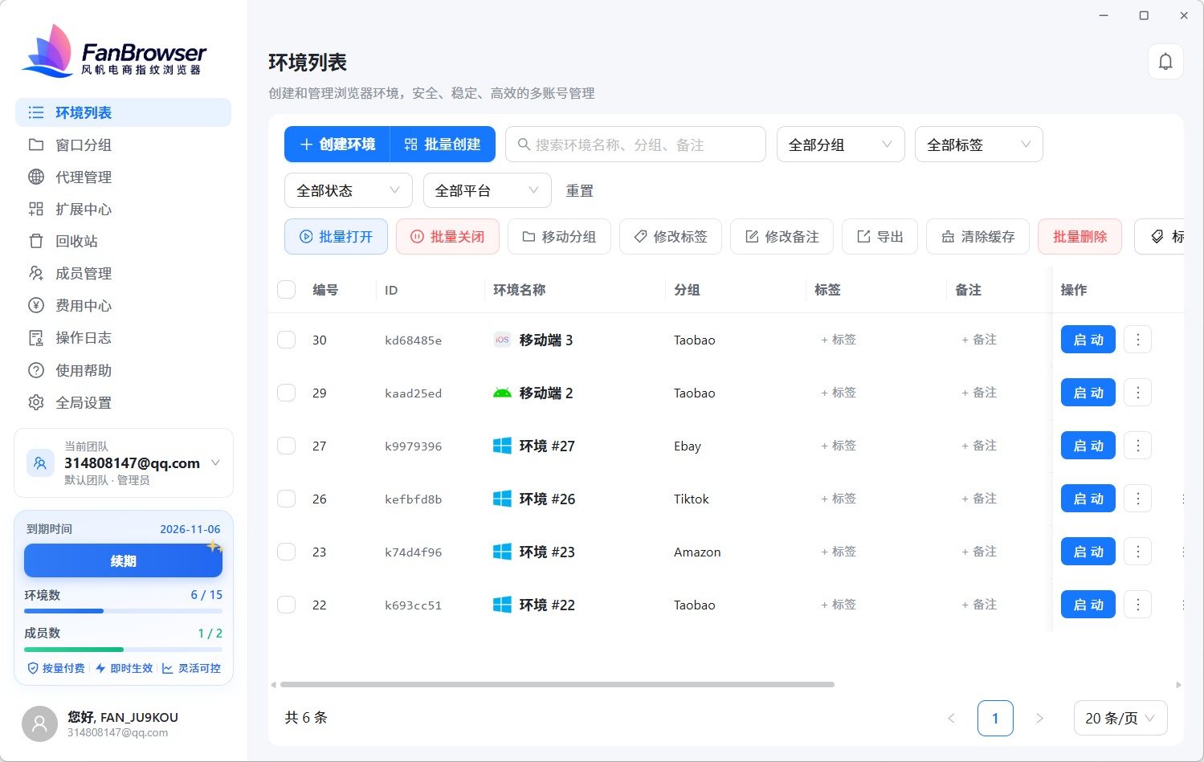This screenshot has height=762, width=1204.
Task: Open 全局设置 in sidebar
Action: (x=123, y=402)
